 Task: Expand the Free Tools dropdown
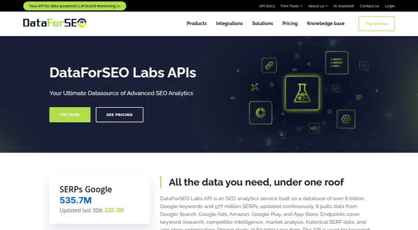(292, 6)
